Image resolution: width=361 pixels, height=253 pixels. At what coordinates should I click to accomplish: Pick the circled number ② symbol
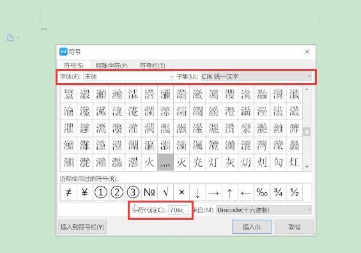pyautogui.click(x=117, y=192)
